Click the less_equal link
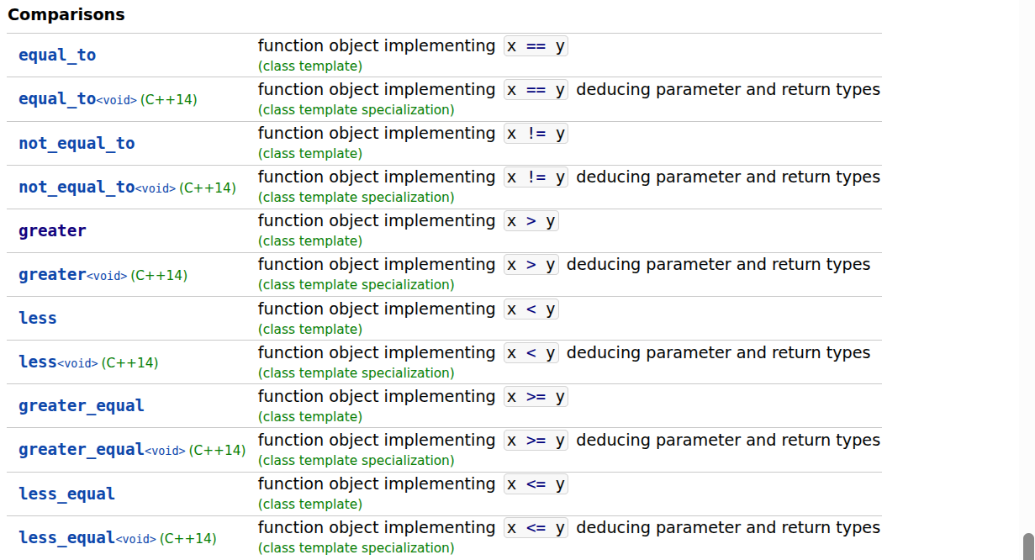The width and height of the screenshot is (1035, 560). (x=66, y=494)
